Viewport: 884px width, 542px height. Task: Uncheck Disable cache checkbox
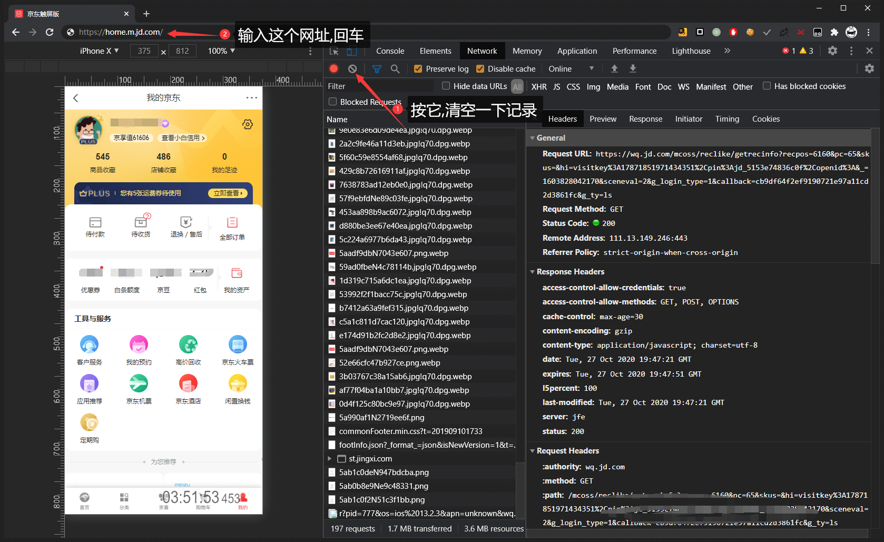(x=480, y=68)
